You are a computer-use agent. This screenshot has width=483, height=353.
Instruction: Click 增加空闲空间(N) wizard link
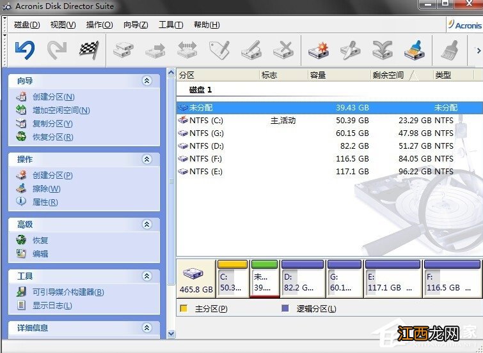(61, 110)
